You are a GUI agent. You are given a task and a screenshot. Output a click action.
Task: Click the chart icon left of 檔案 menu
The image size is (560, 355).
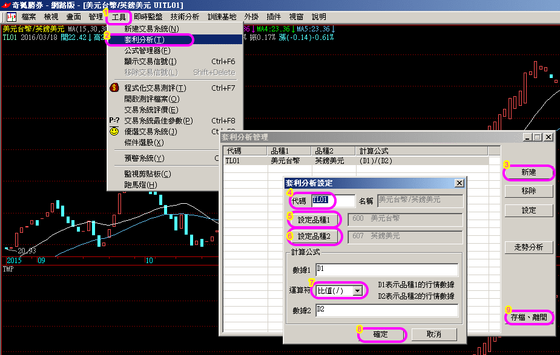click(12, 17)
